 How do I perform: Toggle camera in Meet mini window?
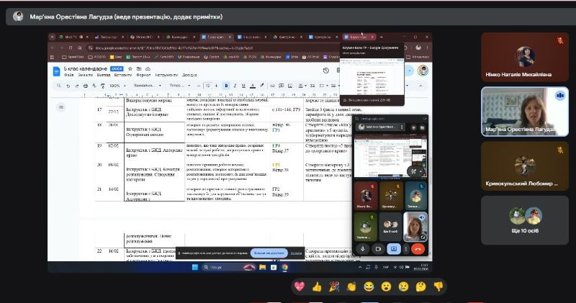[378, 249]
